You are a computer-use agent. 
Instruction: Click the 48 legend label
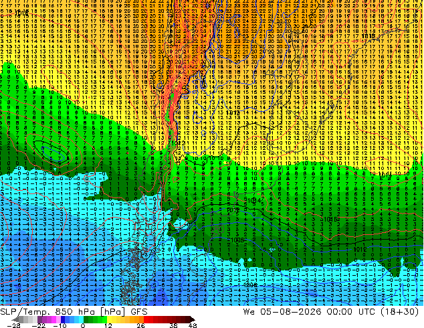point(193,325)
